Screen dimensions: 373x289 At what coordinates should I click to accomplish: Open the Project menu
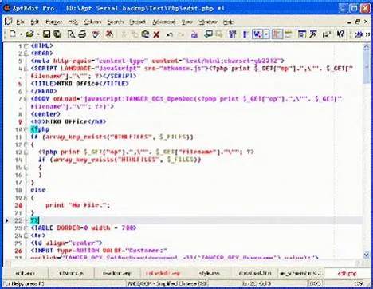[x=137, y=22]
